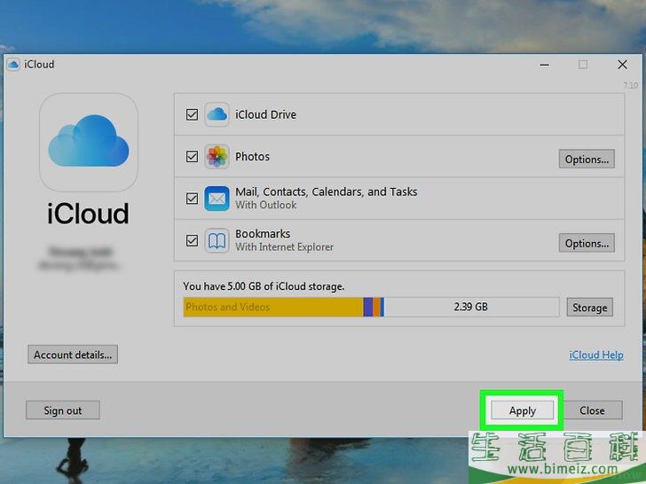The width and height of the screenshot is (646, 484).
Task: Open the iCloud Help link
Action: [x=596, y=355]
